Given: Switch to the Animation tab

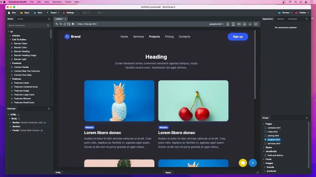Looking at the screenshot, I should [293, 19].
